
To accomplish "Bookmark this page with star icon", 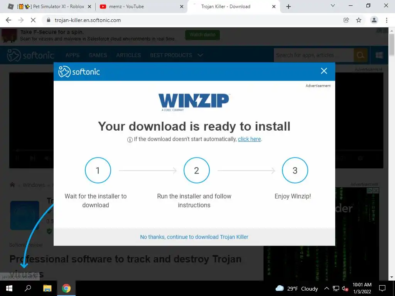I will [359, 20].
